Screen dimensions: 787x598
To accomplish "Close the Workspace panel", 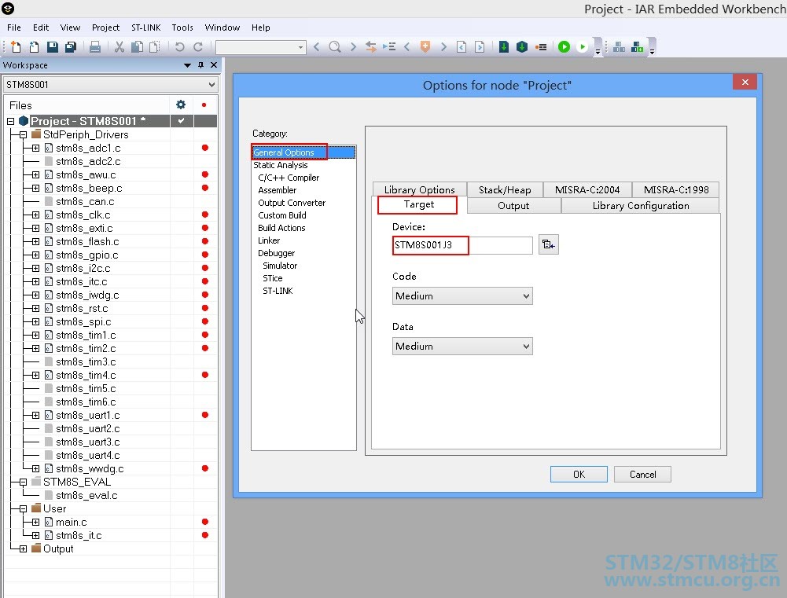I will (214, 65).
